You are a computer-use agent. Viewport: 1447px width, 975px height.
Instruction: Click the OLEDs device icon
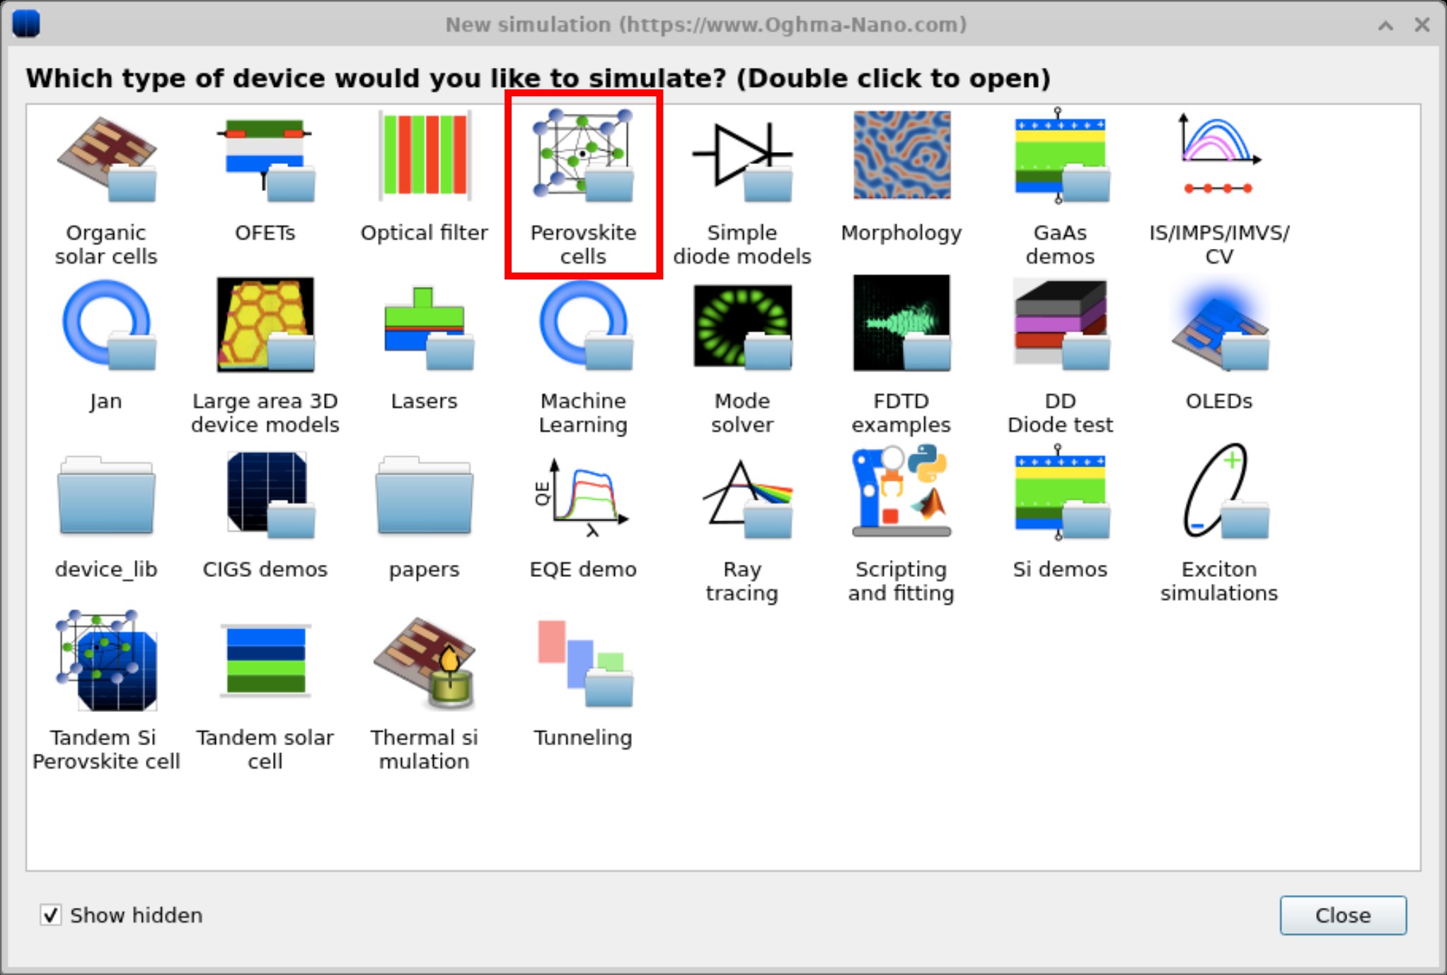1218,325
